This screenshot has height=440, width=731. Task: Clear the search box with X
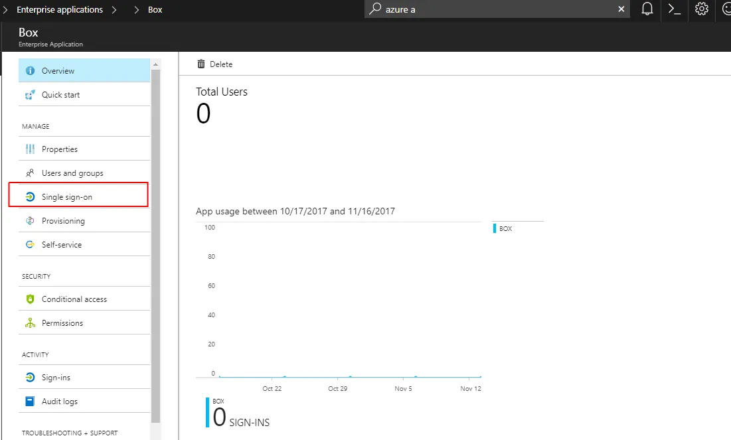[621, 9]
